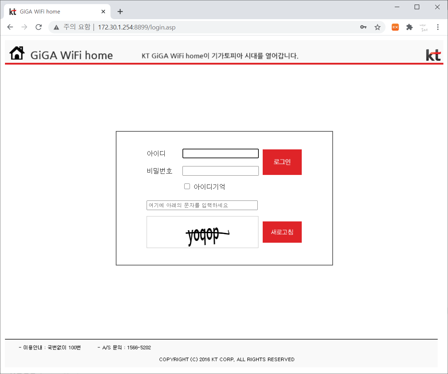Click the browser forward arrow
This screenshot has width=448, height=374.
(x=24, y=27)
